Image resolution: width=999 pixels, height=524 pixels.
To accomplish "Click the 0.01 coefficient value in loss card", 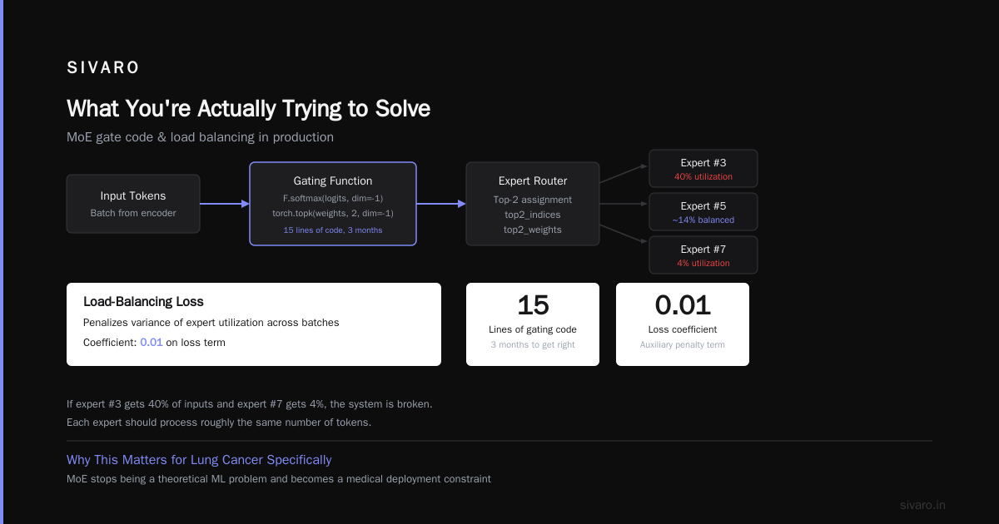I will click(x=152, y=343).
